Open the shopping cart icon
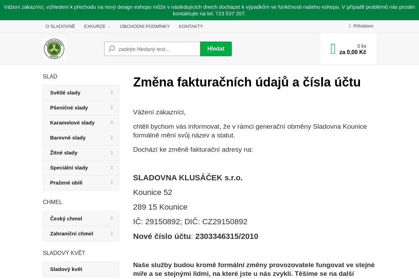 pos(332,48)
